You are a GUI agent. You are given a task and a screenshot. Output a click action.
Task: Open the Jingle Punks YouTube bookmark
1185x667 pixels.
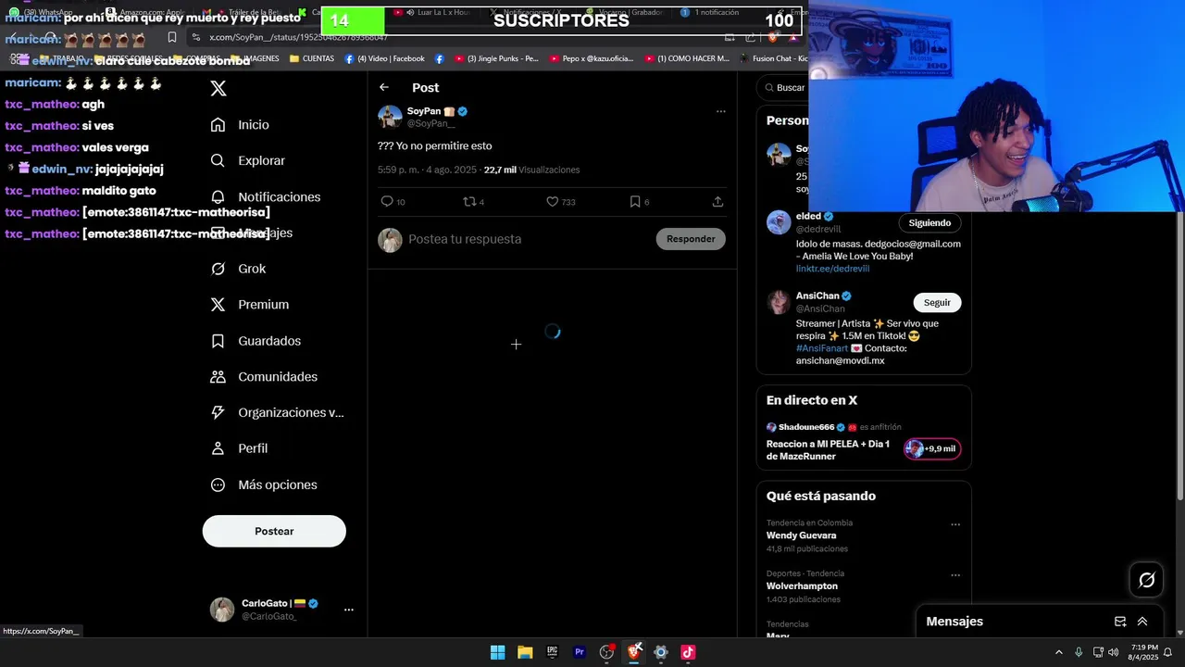[496, 58]
